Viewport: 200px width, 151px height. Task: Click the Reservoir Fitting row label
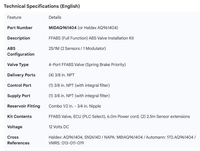coord(23,106)
